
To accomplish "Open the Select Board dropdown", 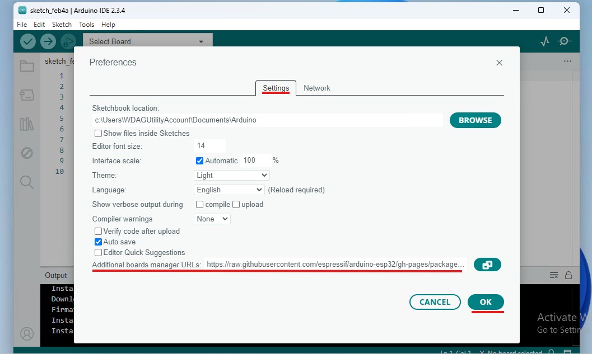I will click(x=147, y=41).
